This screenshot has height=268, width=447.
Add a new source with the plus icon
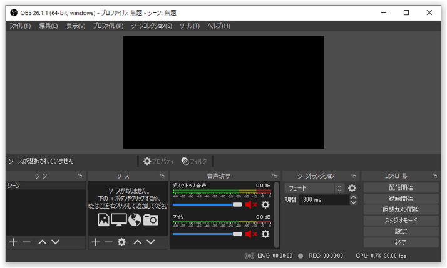click(x=95, y=242)
